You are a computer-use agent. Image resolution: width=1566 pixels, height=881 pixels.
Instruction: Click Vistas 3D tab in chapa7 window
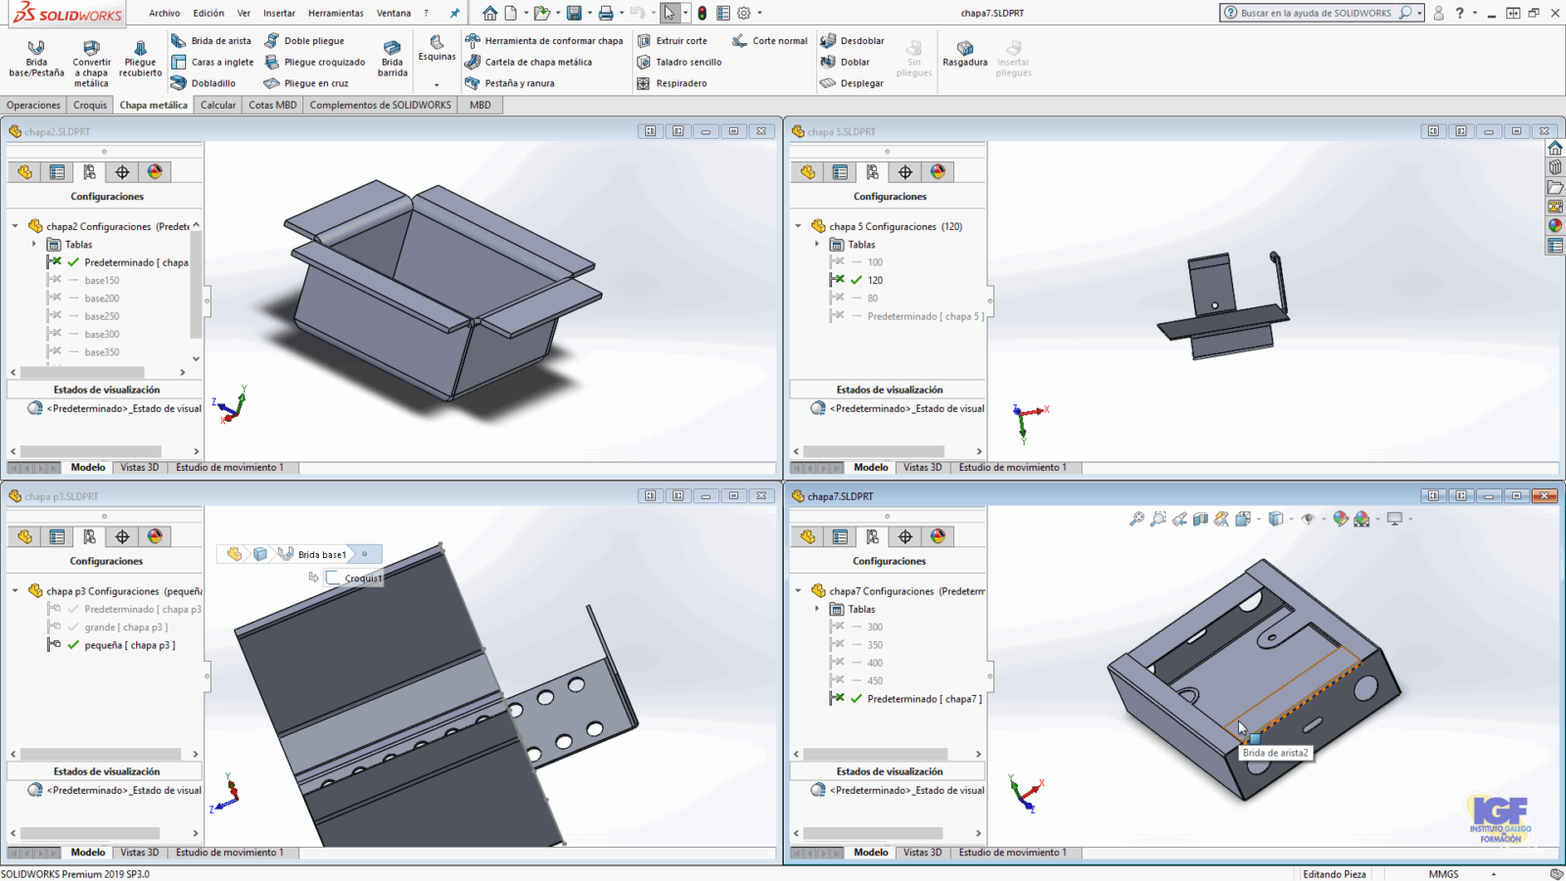click(922, 853)
